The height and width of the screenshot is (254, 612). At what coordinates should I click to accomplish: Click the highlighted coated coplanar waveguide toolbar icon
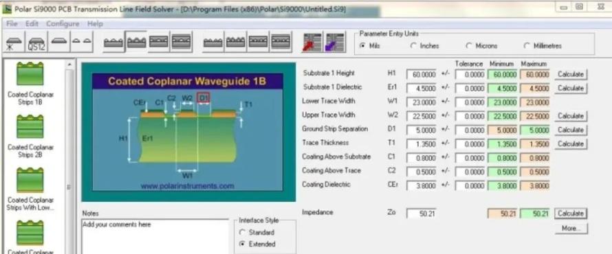tap(136, 42)
